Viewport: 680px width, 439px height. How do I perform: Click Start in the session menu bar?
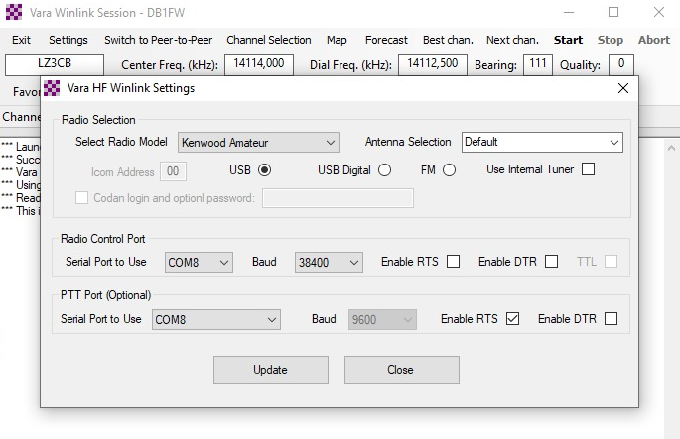568,40
